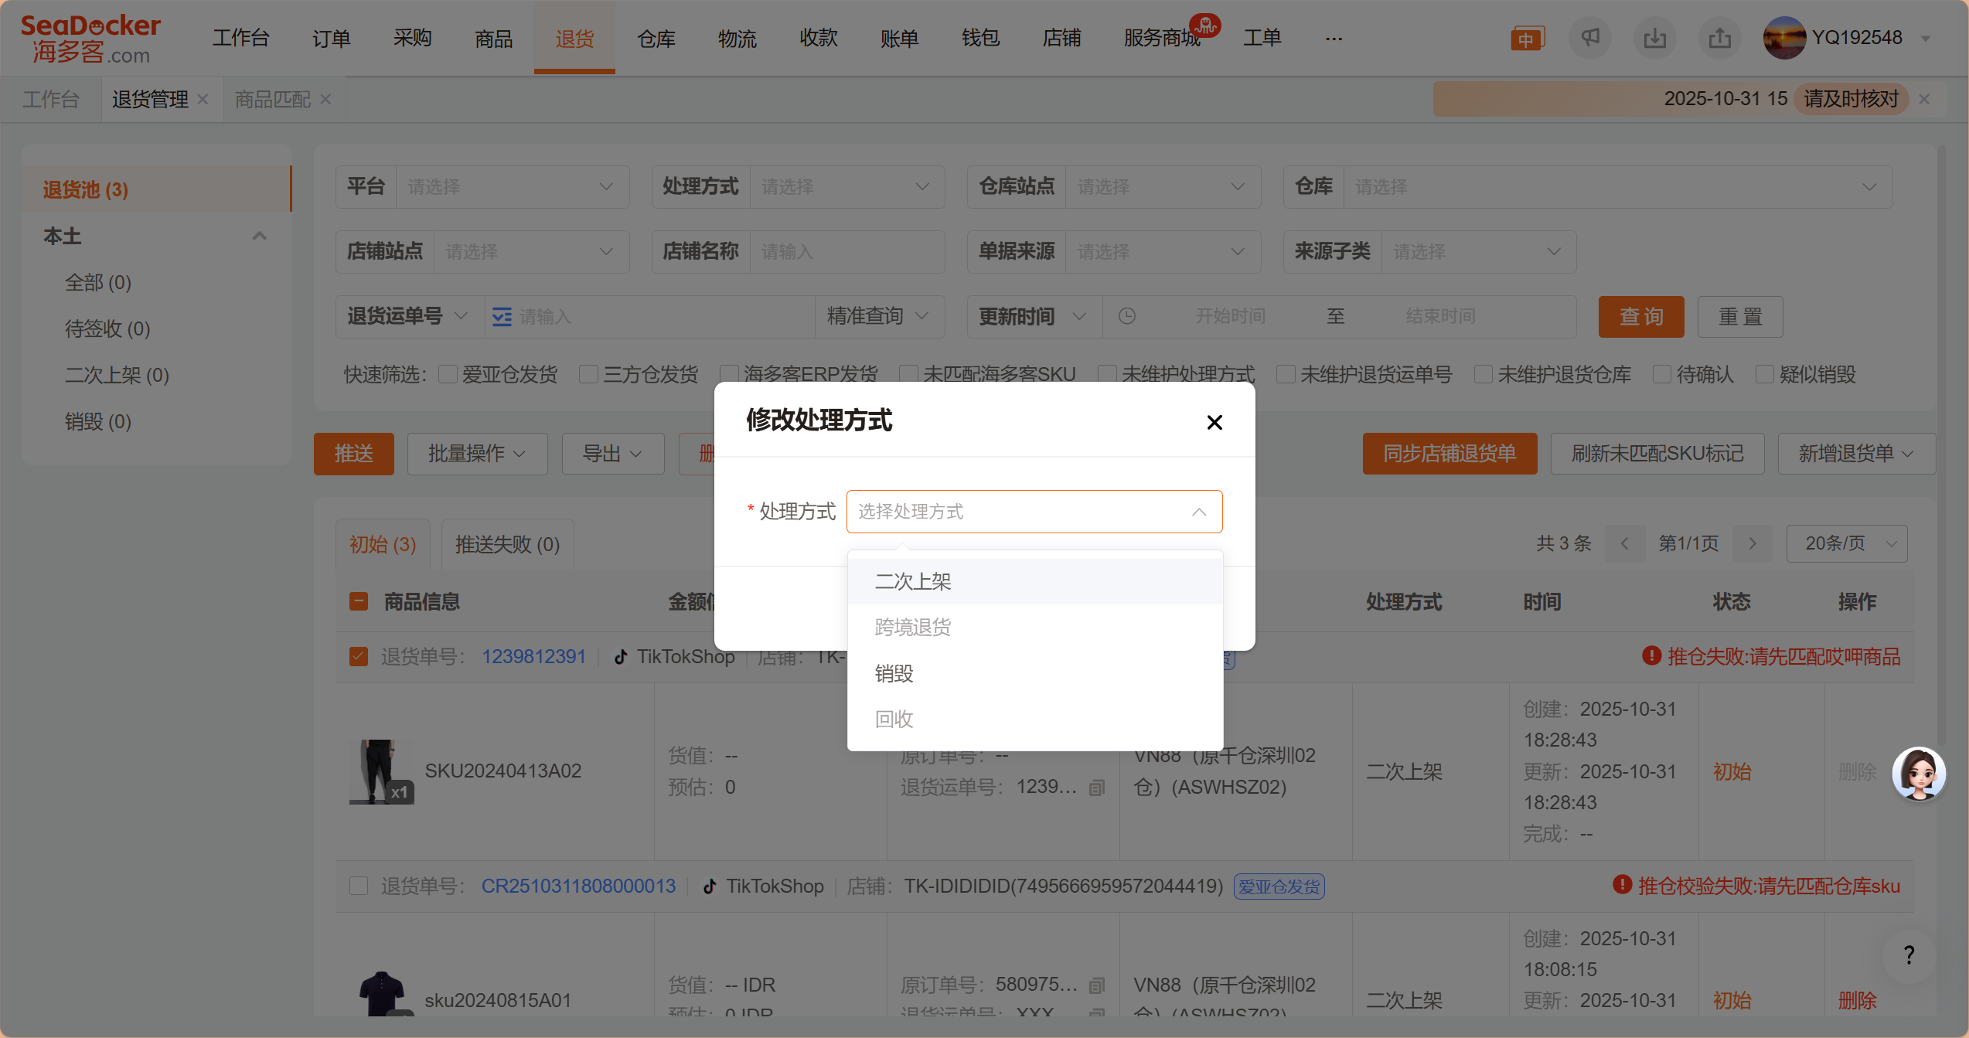This screenshot has height=1038, width=1969.
Task: Select 二次上架 in the dropdown list
Action: [x=913, y=581]
